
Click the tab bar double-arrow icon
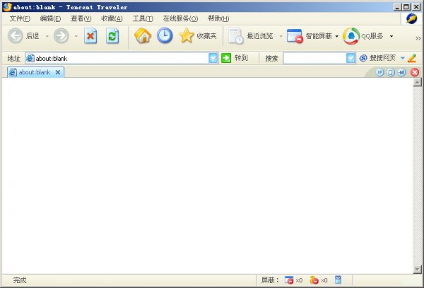pyautogui.click(x=379, y=72)
